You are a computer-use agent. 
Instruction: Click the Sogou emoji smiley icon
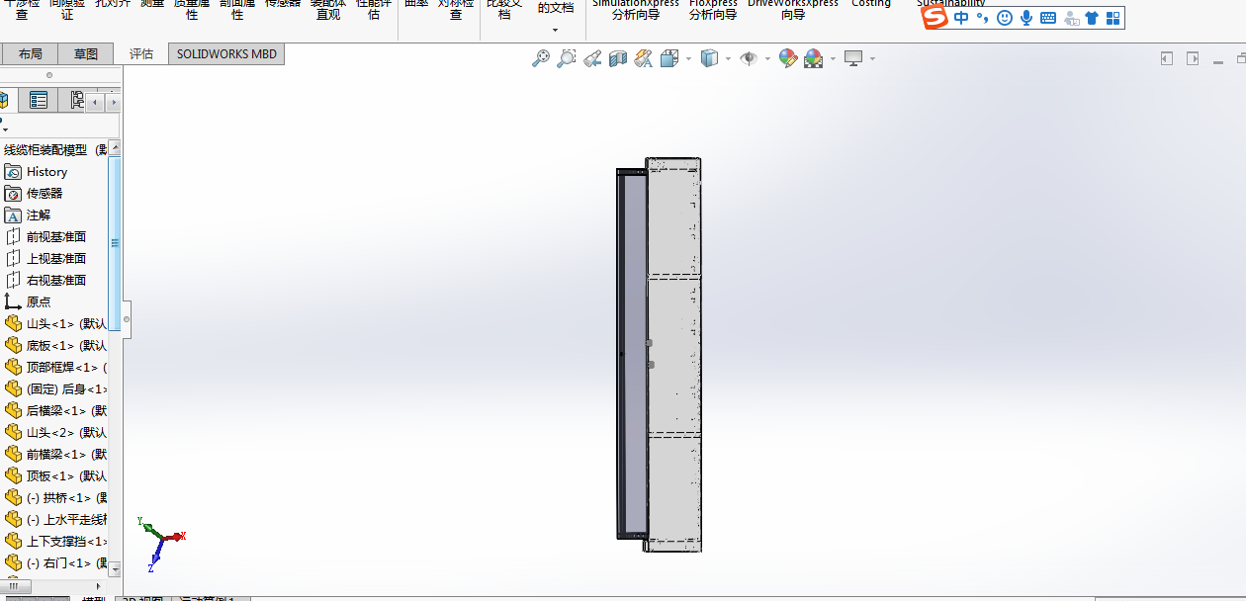(1004, 18)
